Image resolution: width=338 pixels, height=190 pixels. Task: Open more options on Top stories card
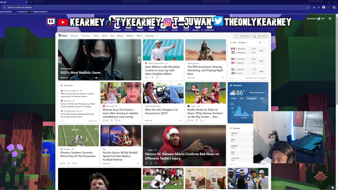tap(95, 85)
